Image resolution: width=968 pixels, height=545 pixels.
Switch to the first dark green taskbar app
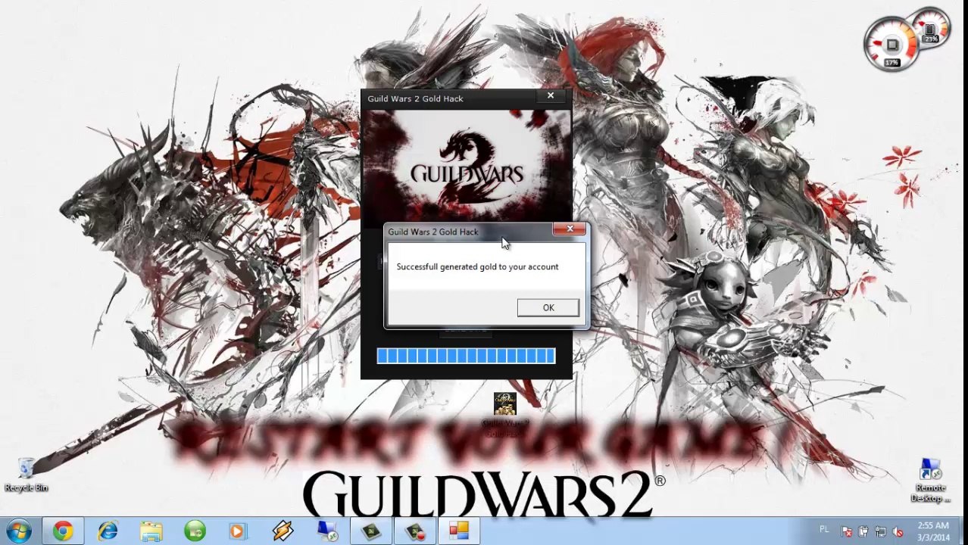click(x=371, y=531)
